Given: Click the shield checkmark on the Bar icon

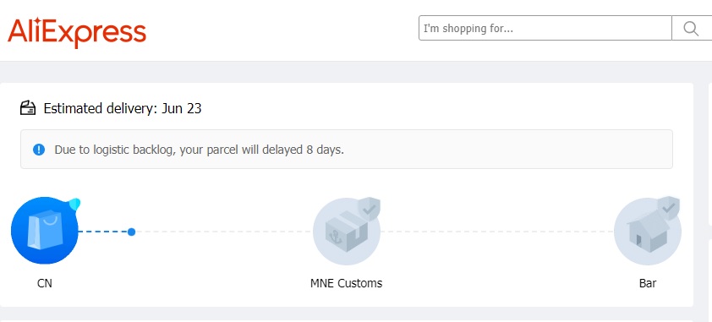Looking at the screenshot, I should [668, 208].
